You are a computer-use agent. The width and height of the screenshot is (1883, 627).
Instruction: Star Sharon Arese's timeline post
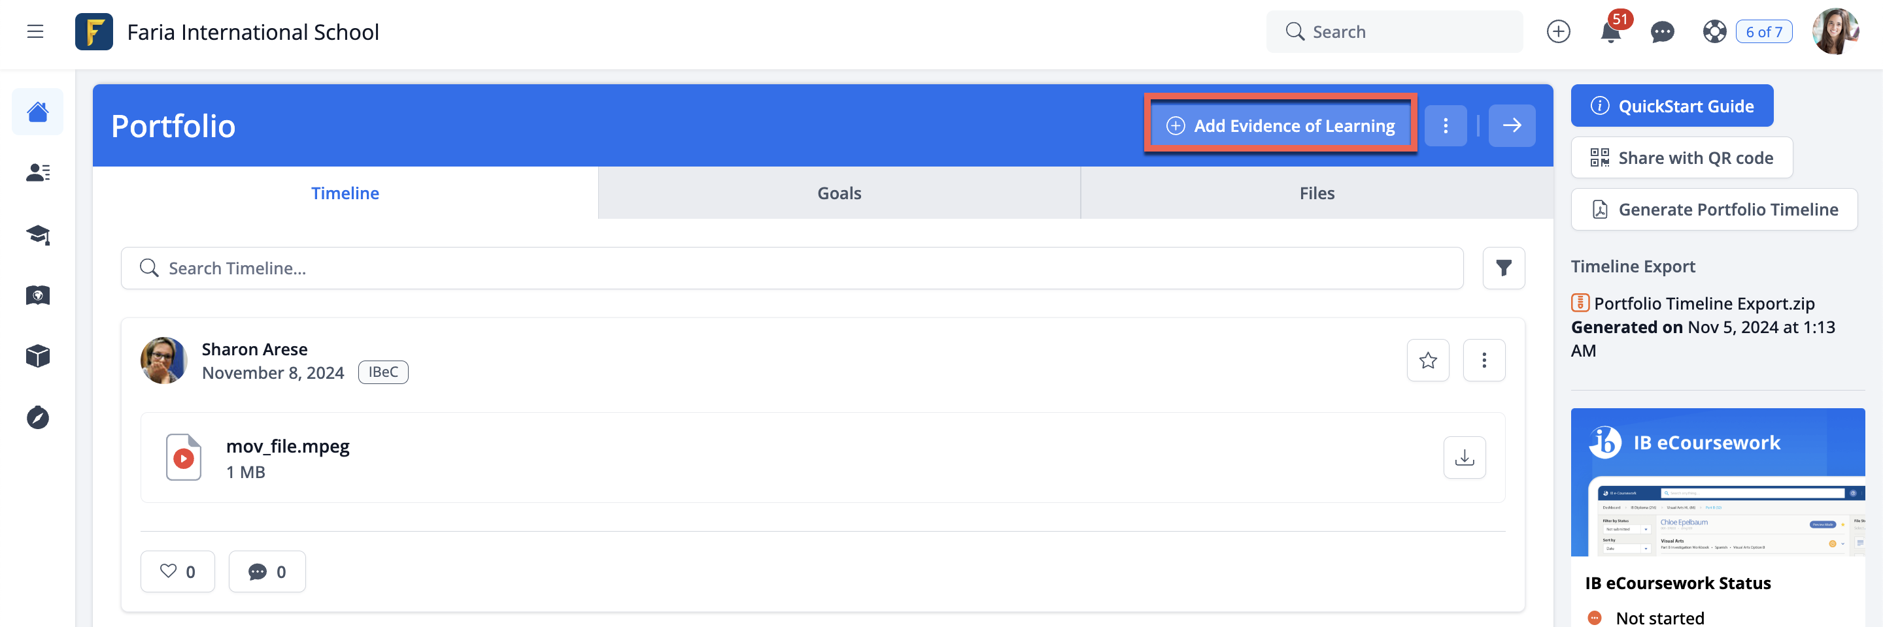[x=1427, y=360]
